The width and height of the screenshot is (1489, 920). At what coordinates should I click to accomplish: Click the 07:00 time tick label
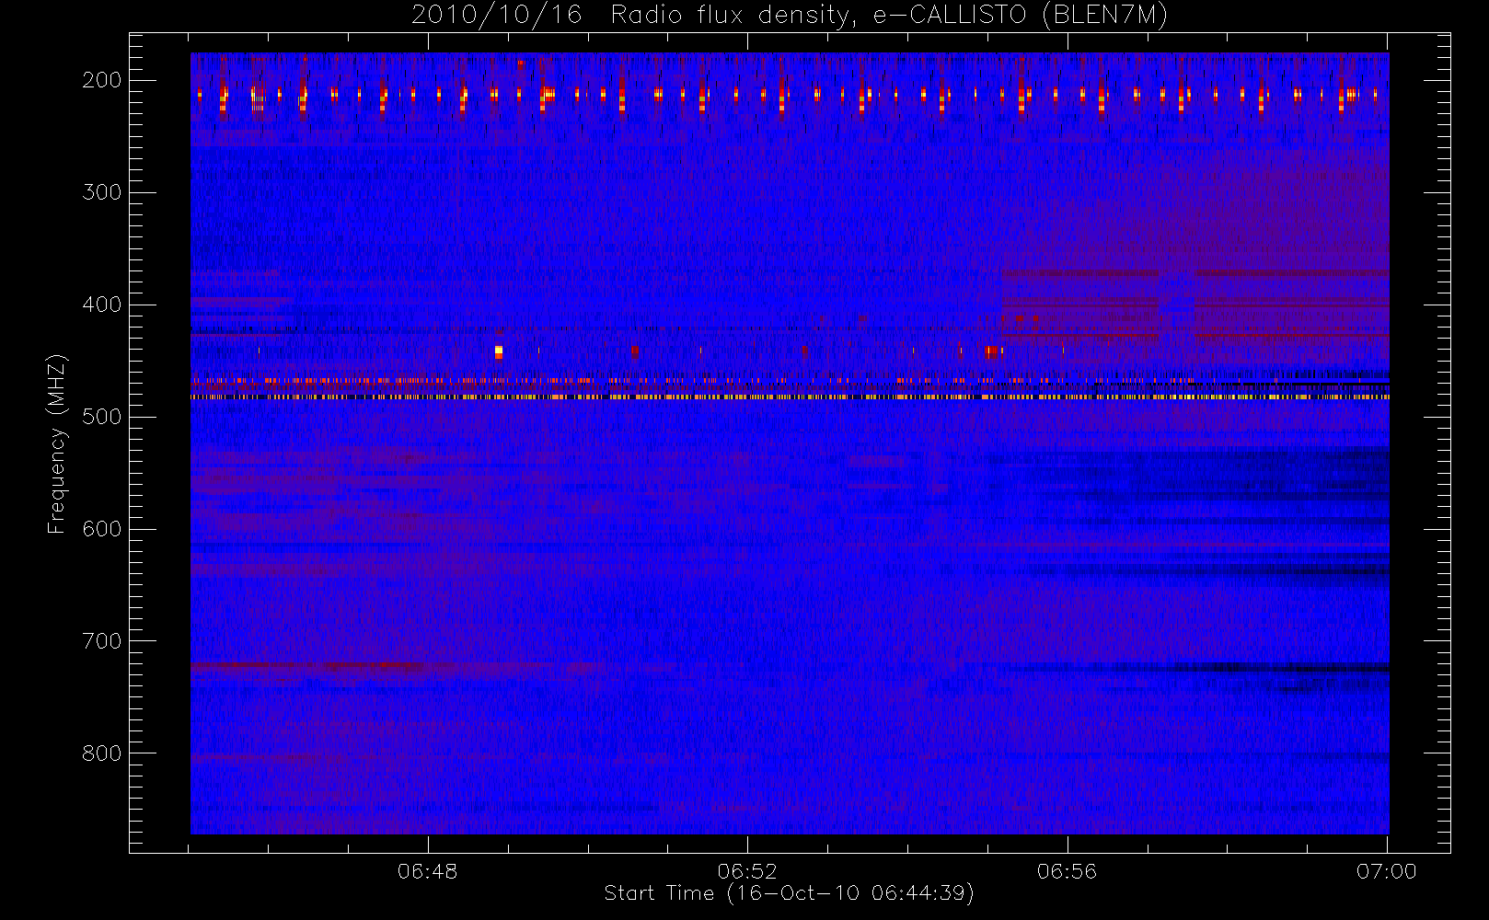coord(1387,871)
